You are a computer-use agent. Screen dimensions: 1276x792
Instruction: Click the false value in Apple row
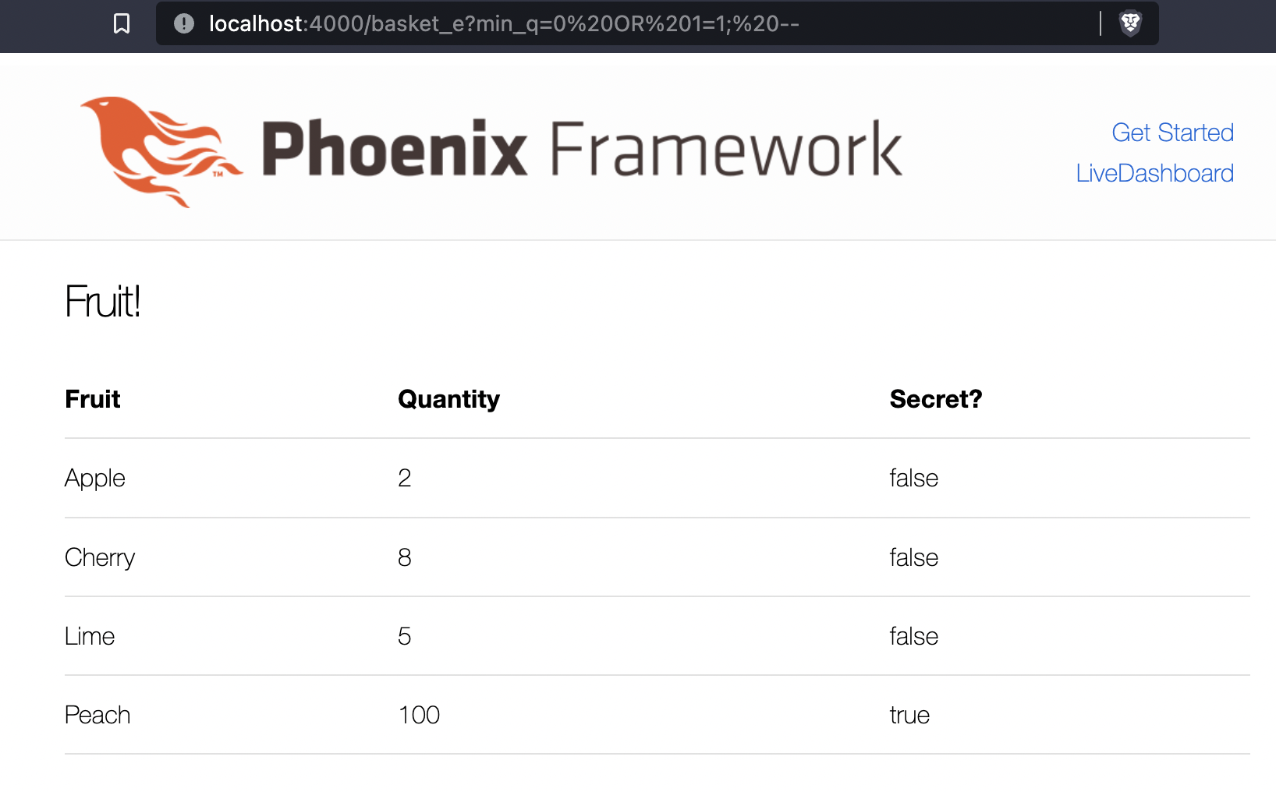913,478
